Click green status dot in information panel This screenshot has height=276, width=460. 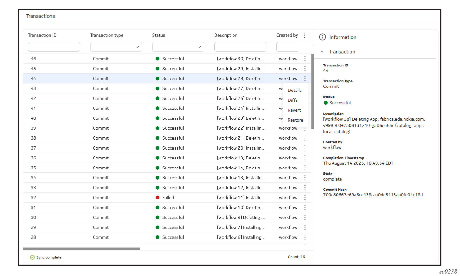click(x=326, y=103)
